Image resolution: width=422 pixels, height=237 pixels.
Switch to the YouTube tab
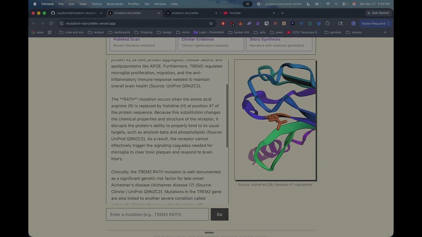tap(249, 13)
